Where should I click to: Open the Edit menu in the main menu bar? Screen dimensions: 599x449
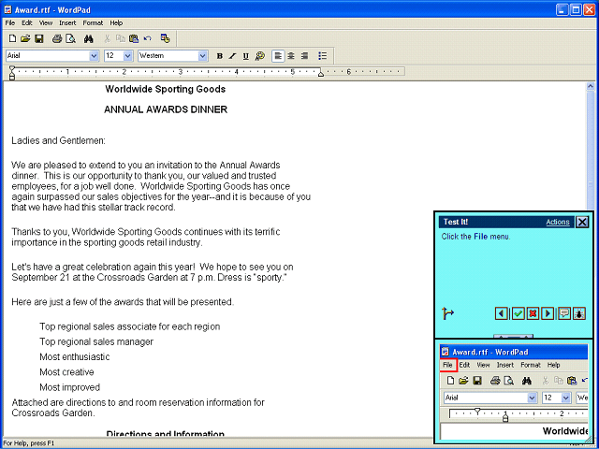pyautogui.click(x=27, y=22)
